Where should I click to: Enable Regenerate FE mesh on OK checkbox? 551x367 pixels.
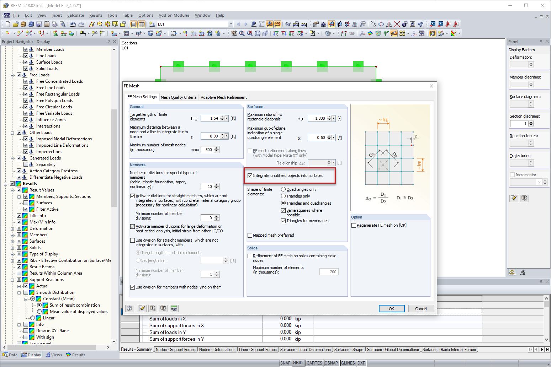pos(354,225)
